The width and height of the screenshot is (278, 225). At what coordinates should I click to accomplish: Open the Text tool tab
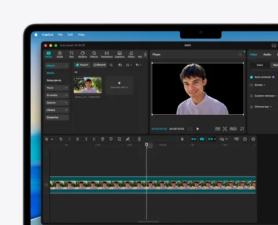[x=71, y=54]
